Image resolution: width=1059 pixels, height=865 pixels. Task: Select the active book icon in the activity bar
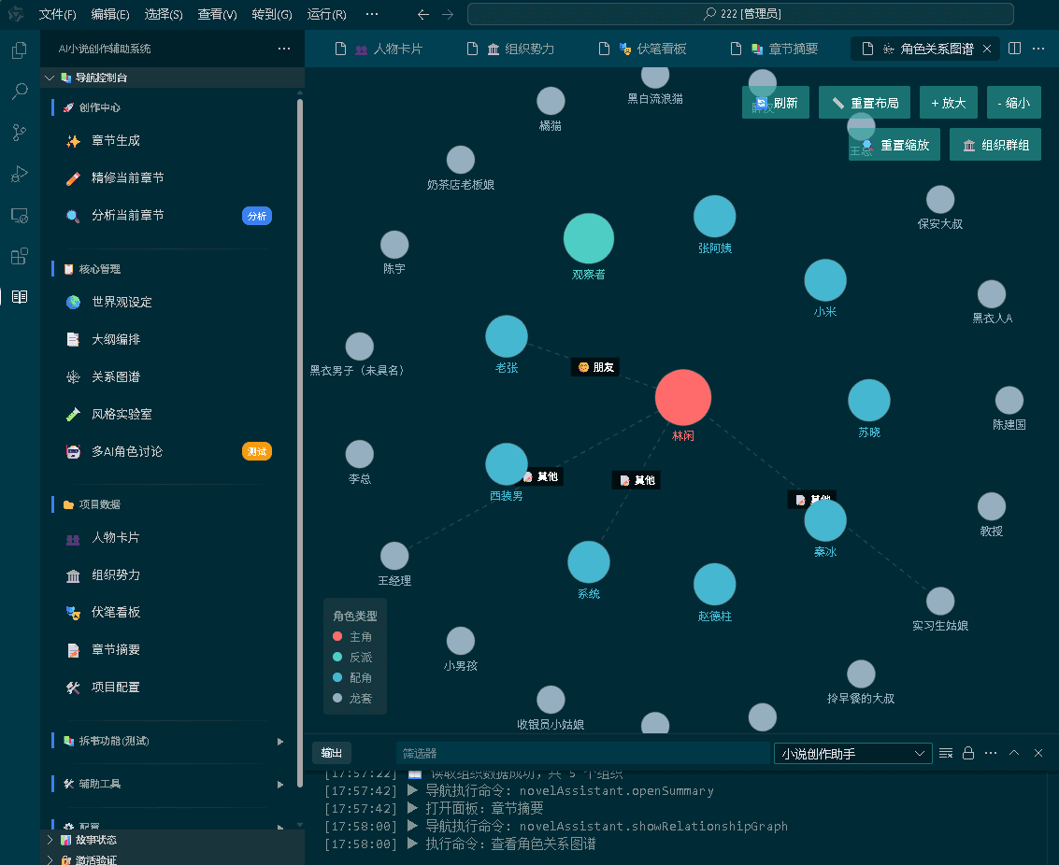click(19, 297)
